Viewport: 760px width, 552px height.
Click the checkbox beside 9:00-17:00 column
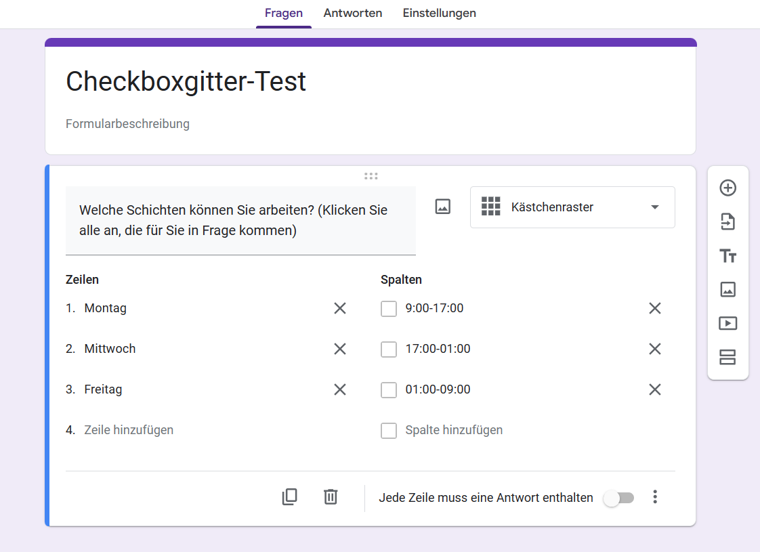[389, 309]
